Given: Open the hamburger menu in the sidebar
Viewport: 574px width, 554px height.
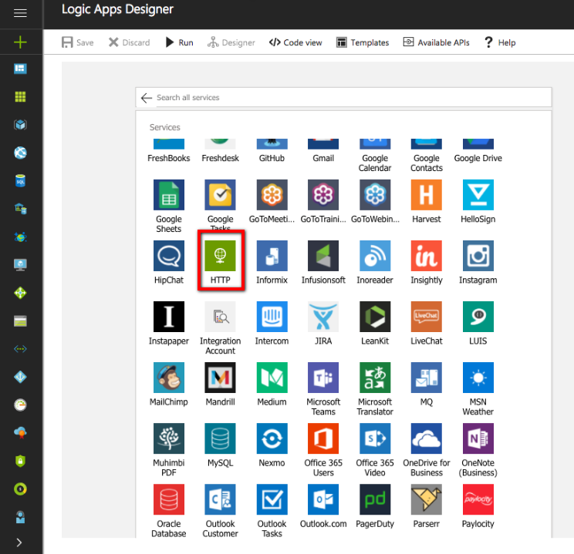Looking at the screenshot, I should 20,13.
